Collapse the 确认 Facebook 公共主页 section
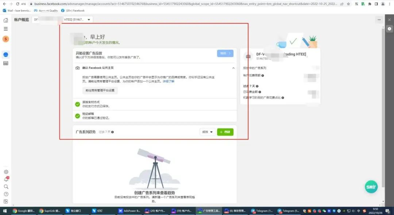The image size is (394, 215). (x=233, y=68)
